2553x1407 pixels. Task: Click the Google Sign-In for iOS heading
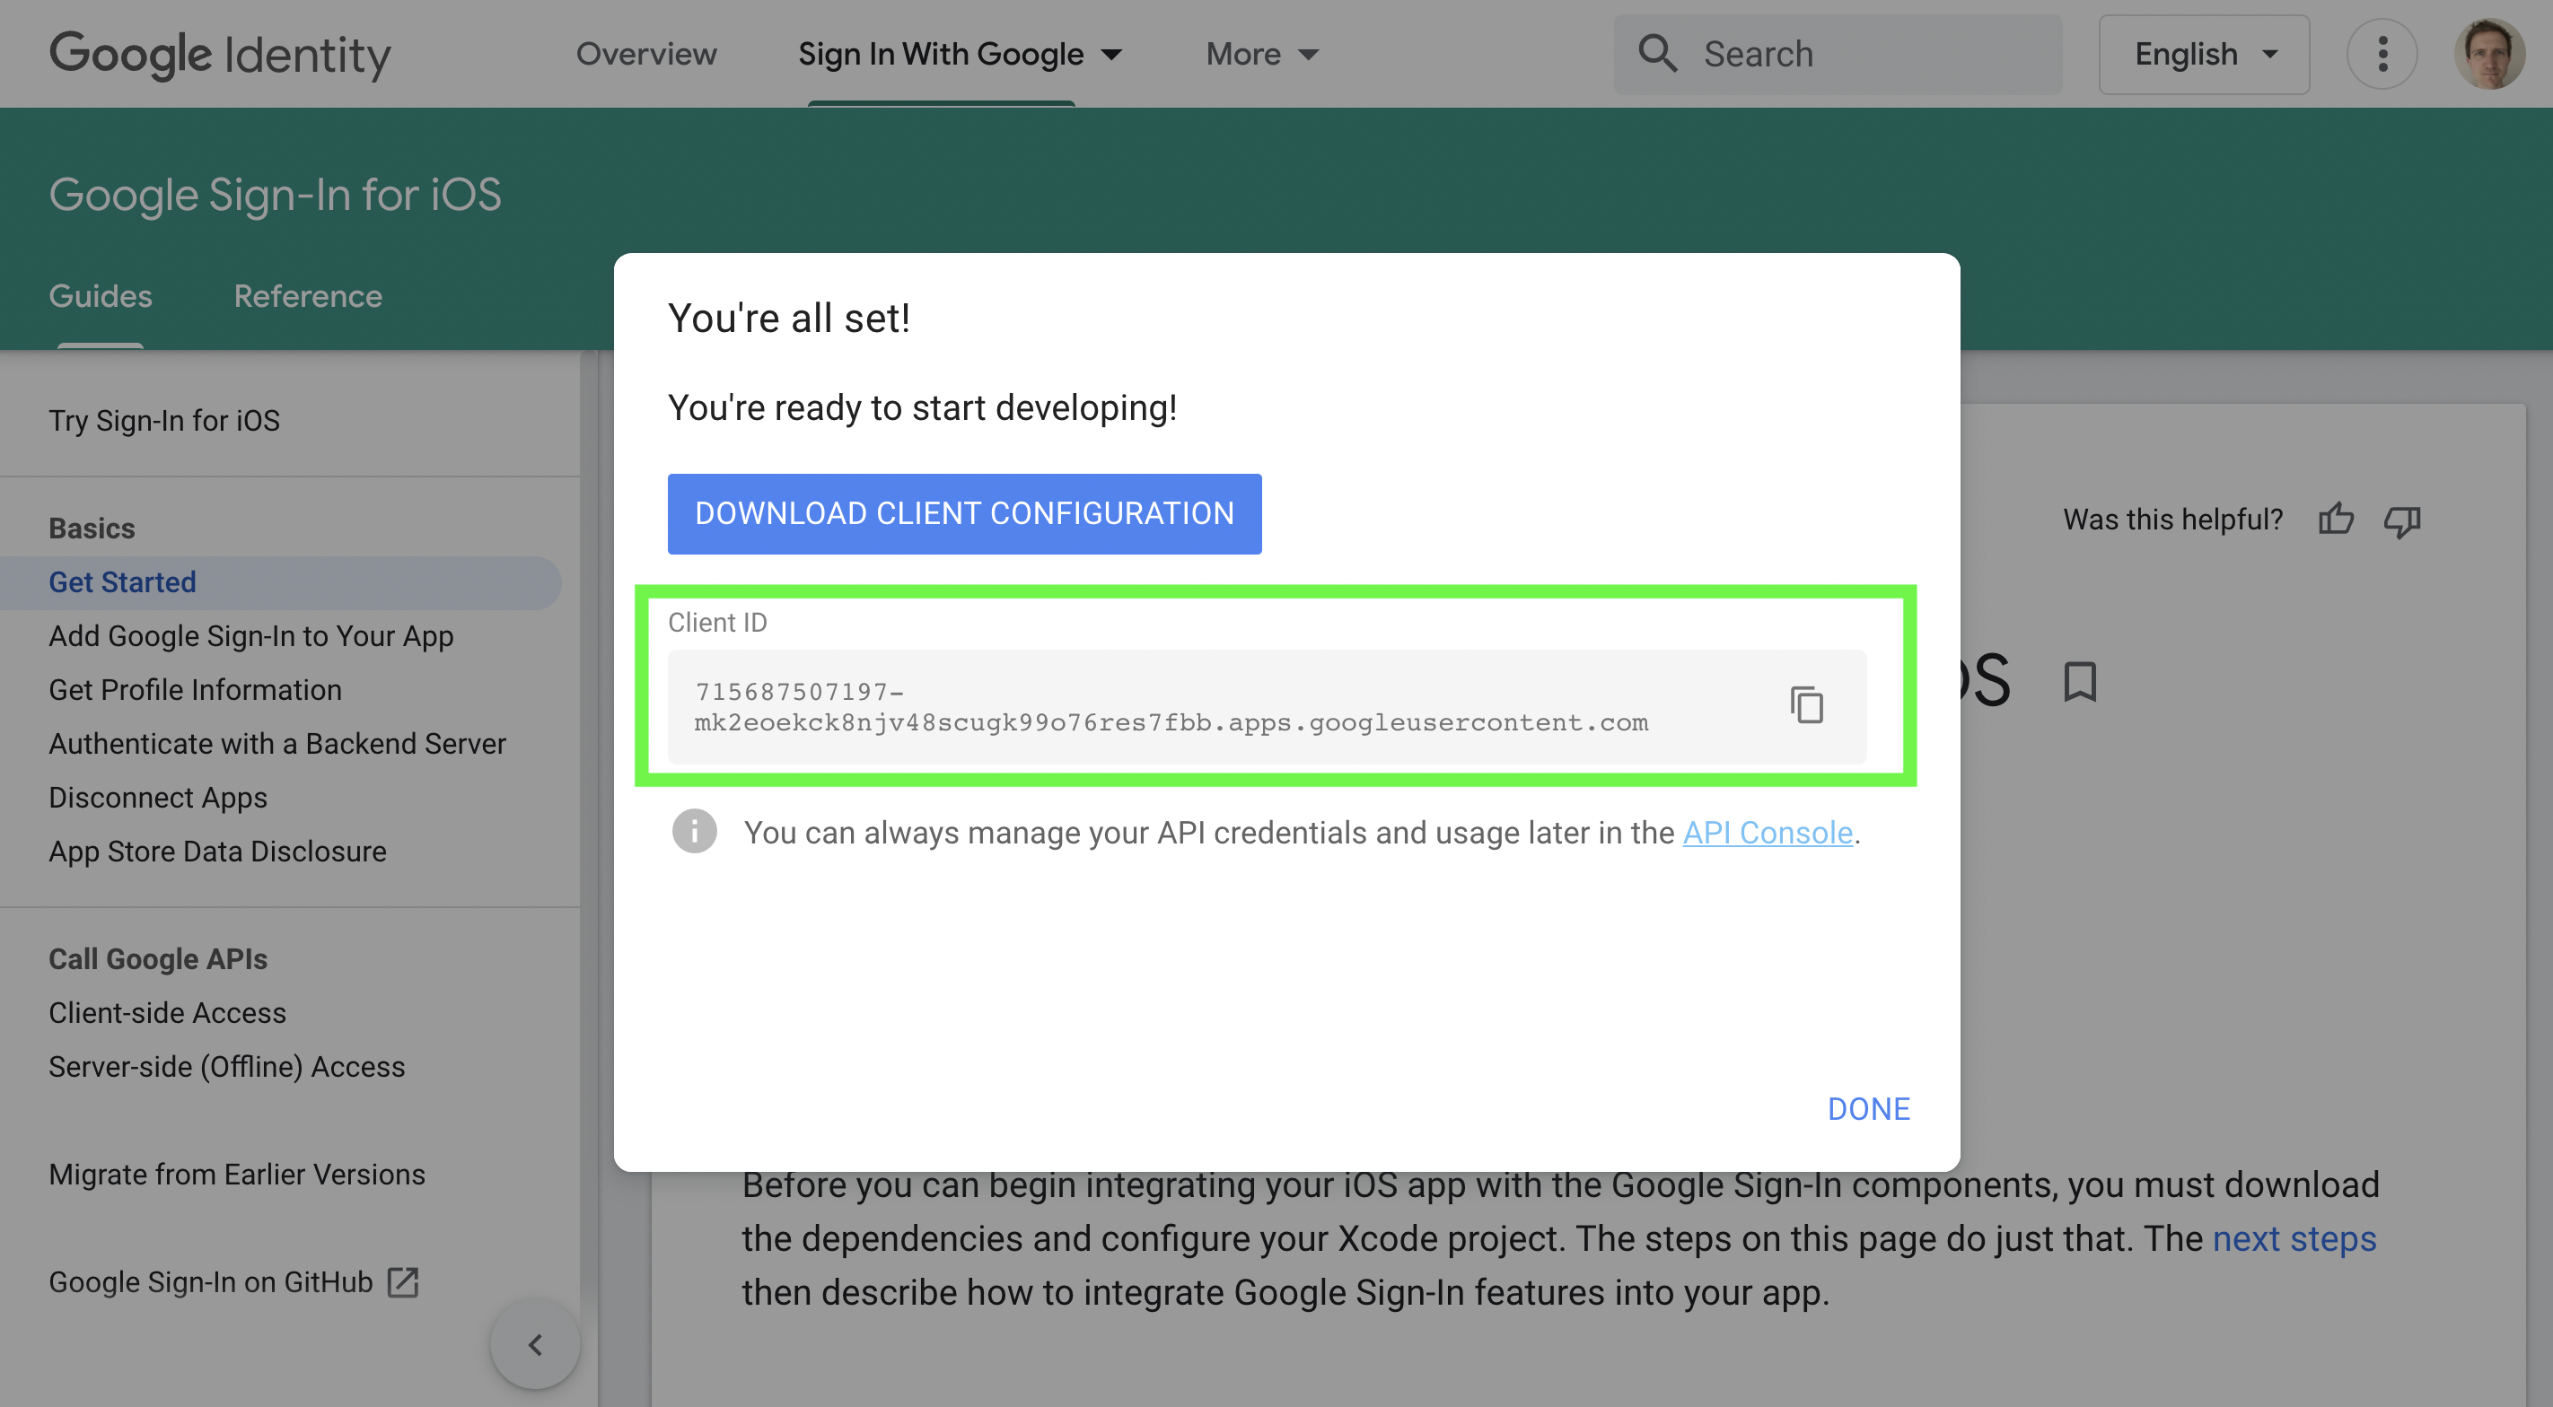coord(275,194)
